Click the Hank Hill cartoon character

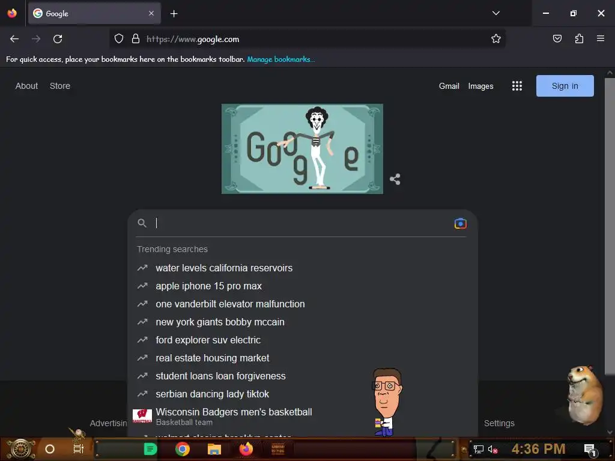(386, 402)
